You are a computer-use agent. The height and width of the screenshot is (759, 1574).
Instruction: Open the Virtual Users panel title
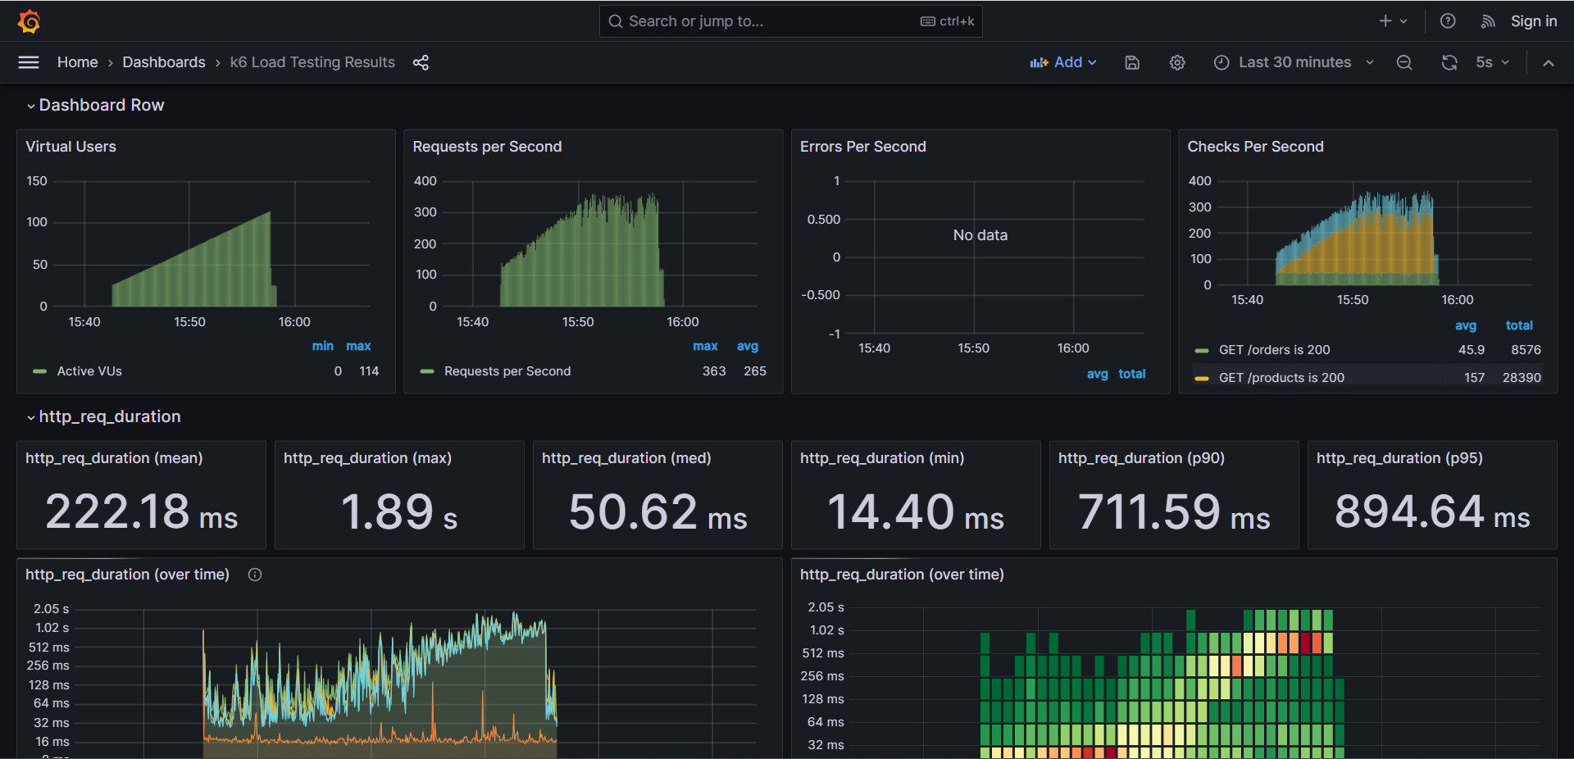pos(71,147)
